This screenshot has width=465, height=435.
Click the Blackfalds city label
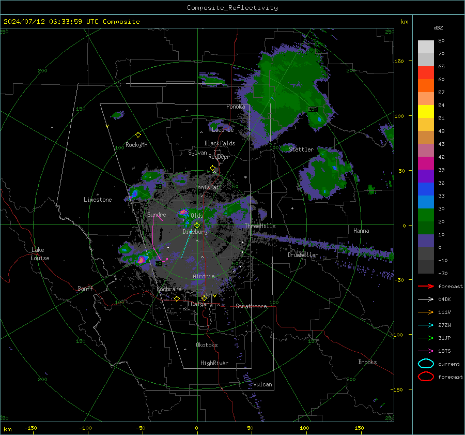click(220, 143)
